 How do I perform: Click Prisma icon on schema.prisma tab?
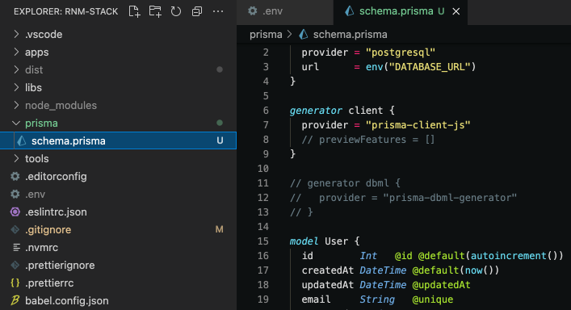[349, 11]
